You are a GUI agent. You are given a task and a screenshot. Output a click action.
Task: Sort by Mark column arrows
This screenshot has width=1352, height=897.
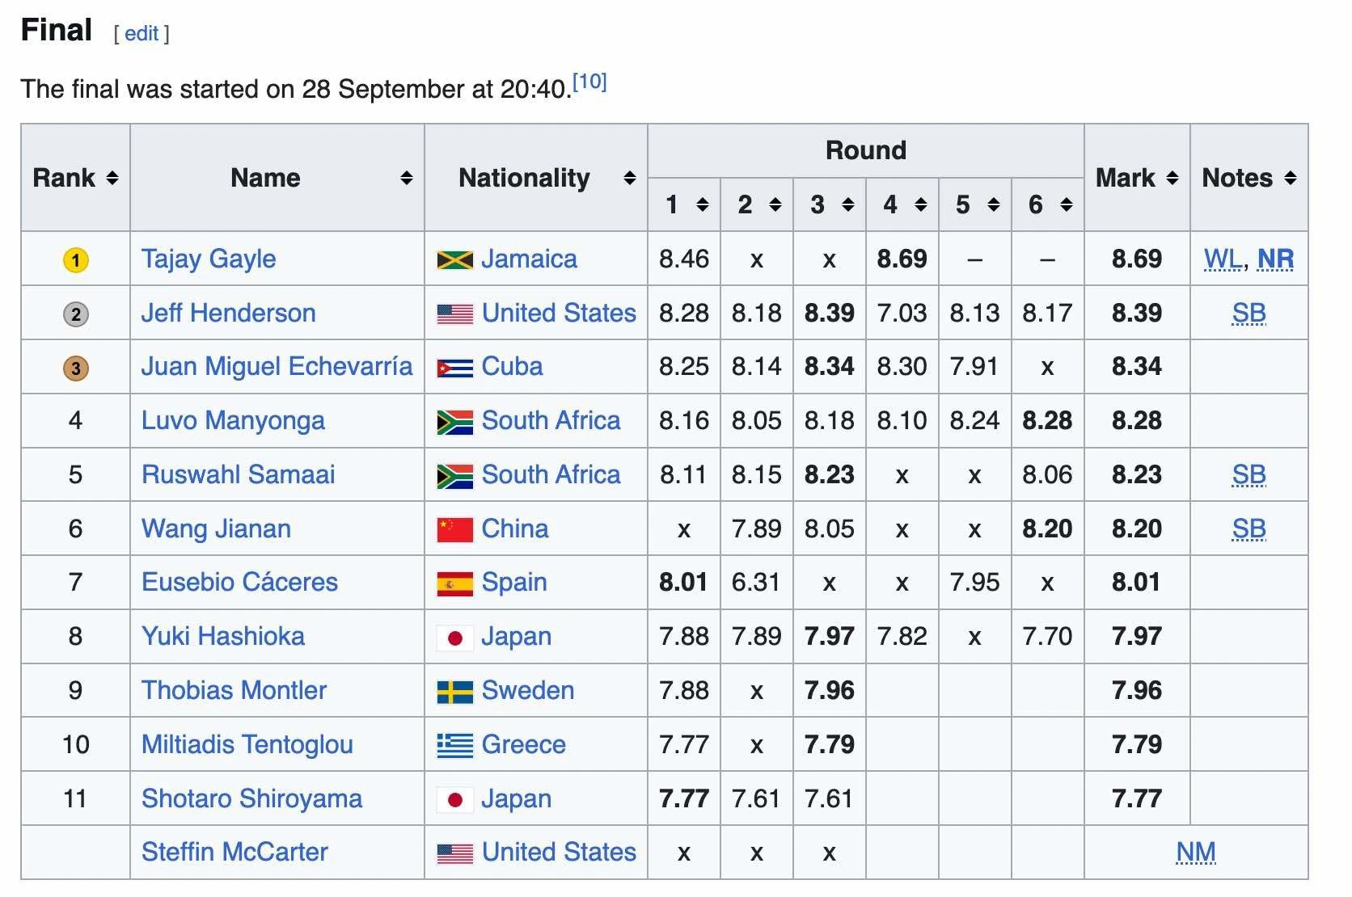coord(1172,178)
